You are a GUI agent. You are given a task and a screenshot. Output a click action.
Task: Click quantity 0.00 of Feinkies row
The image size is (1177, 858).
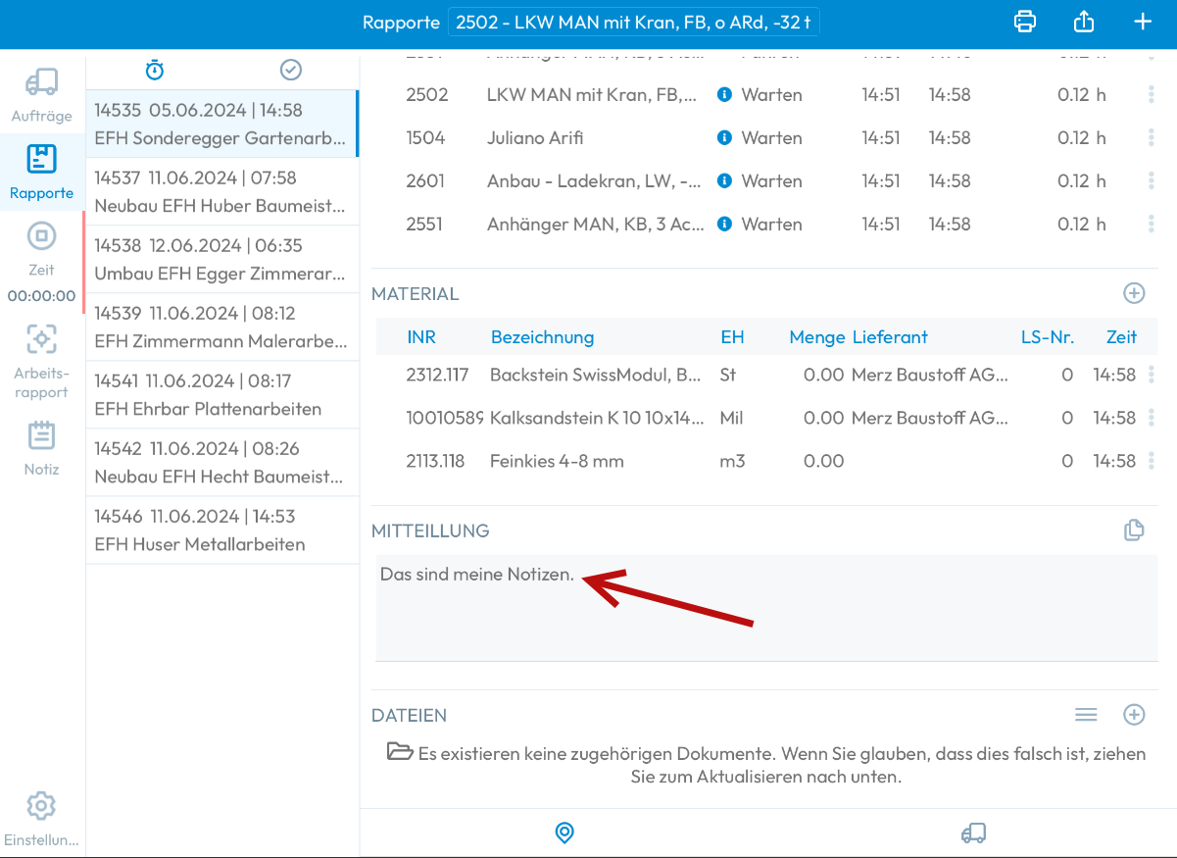tap(824, 461)
